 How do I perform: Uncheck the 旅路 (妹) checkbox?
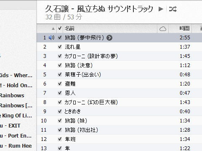(60, 121)
